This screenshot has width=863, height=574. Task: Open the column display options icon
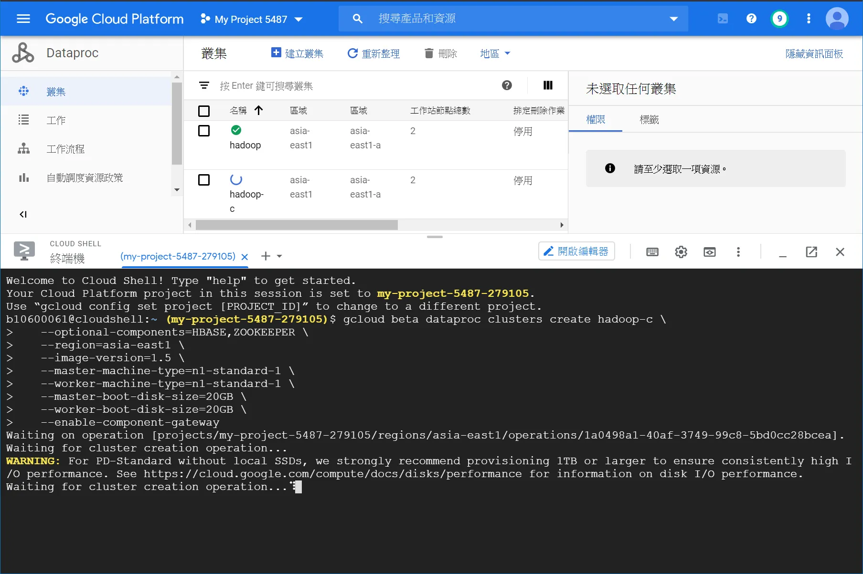548,85
